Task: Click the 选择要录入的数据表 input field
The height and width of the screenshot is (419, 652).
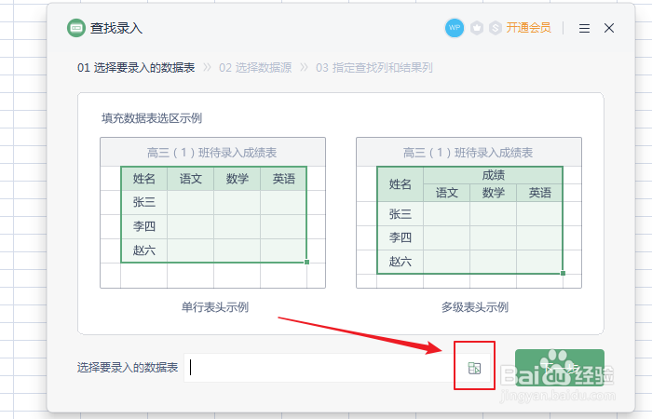Action: [317, 368]
